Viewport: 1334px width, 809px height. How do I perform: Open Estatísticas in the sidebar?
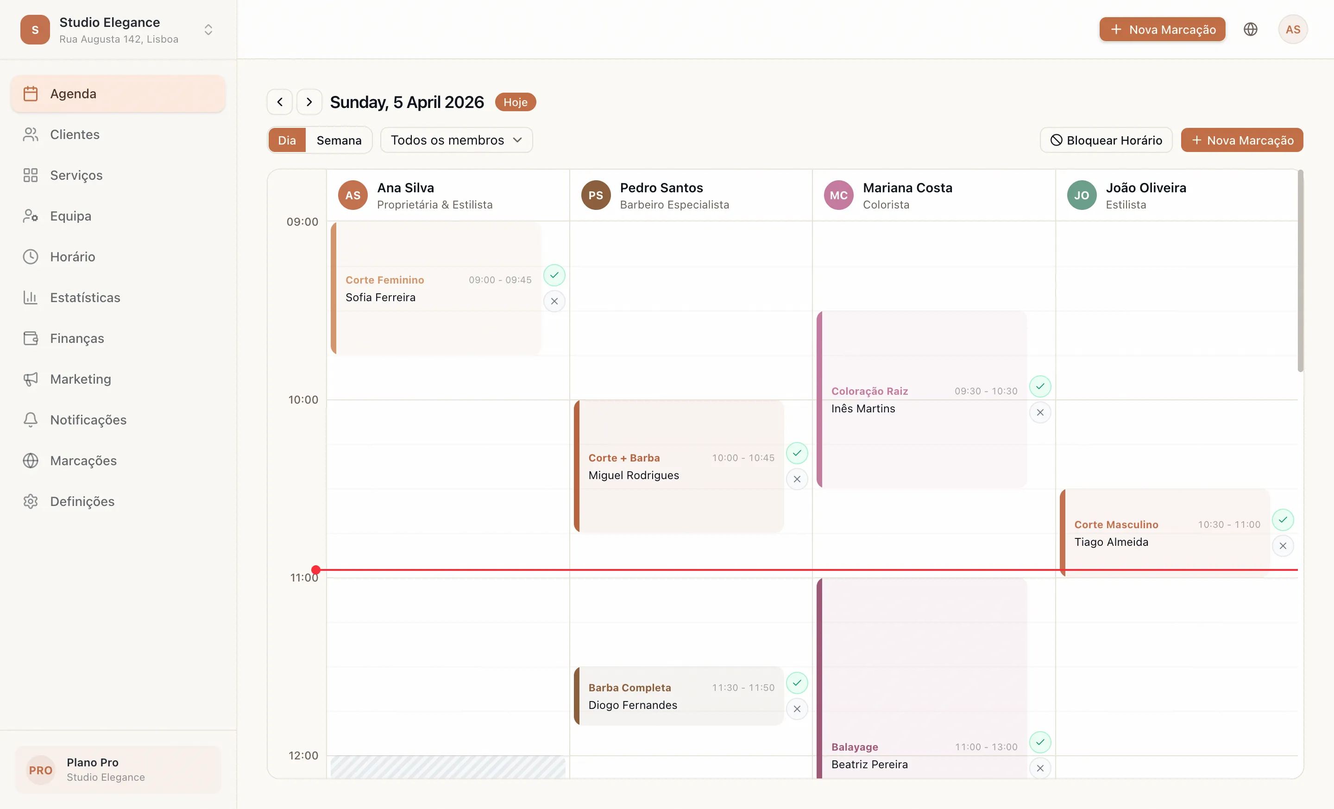118,297
